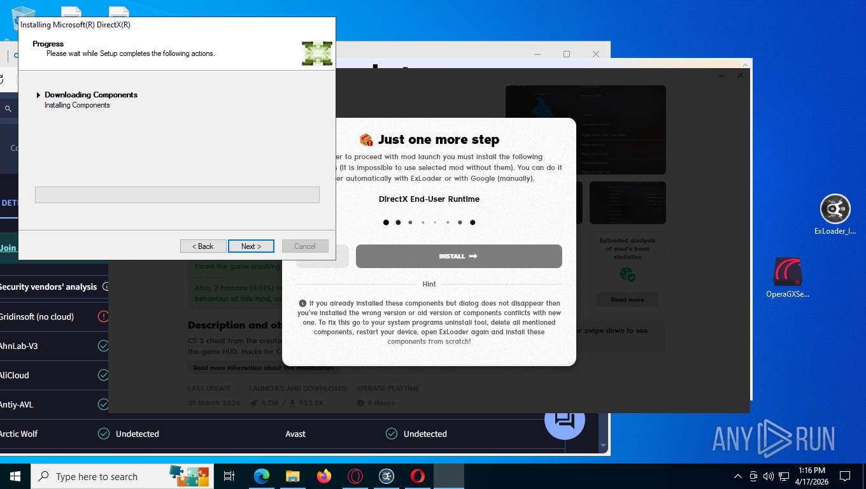This screenshot has height=489, width=866.
Task: Click the Avast undetected checkmark icon
Action: (392, 434)
